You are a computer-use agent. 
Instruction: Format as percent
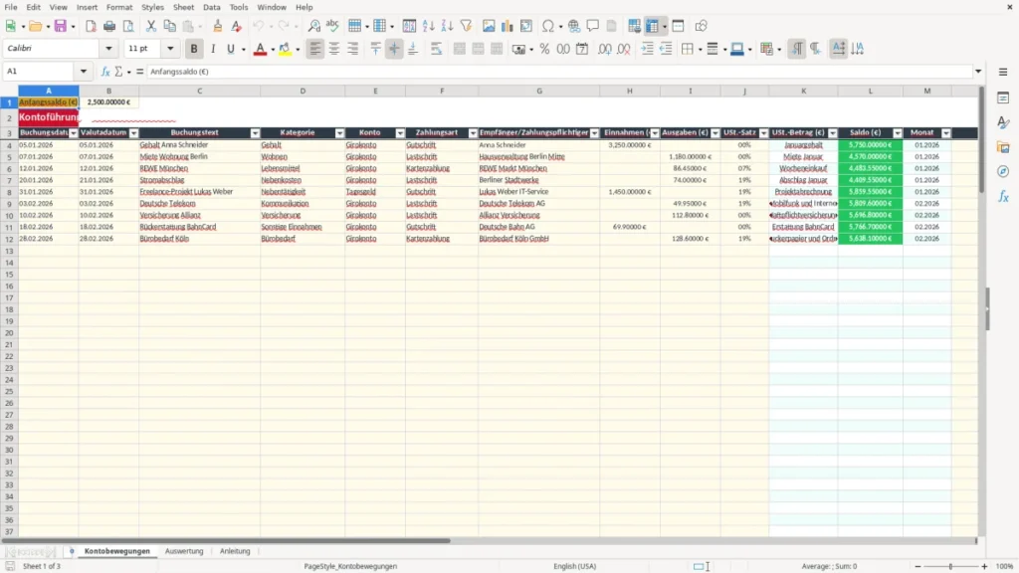(544, 49)
